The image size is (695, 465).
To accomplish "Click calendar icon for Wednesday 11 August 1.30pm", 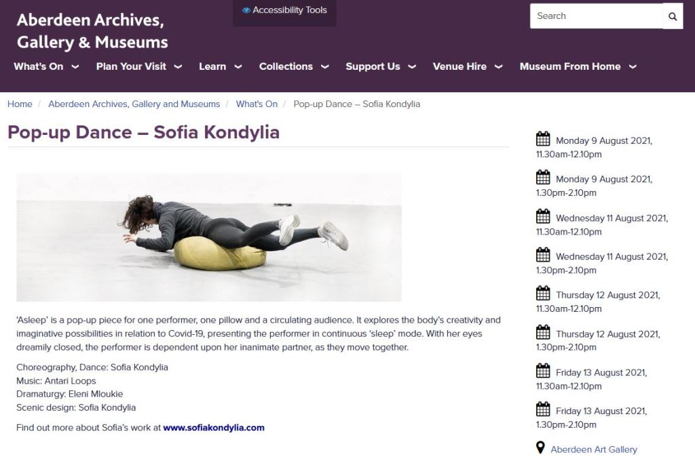I will [x=543, y=255].
